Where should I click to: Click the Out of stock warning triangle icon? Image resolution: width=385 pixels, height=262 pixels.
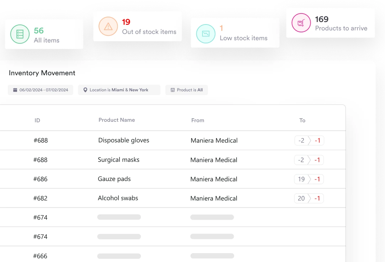click(x=108, y=26)
